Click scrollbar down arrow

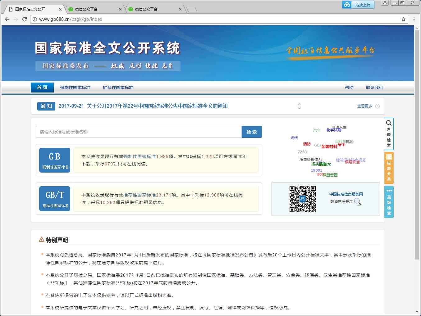click(417, 312)
